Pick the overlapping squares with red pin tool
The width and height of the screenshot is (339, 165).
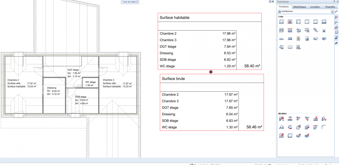pyautogui.click(x=307, y=127)
